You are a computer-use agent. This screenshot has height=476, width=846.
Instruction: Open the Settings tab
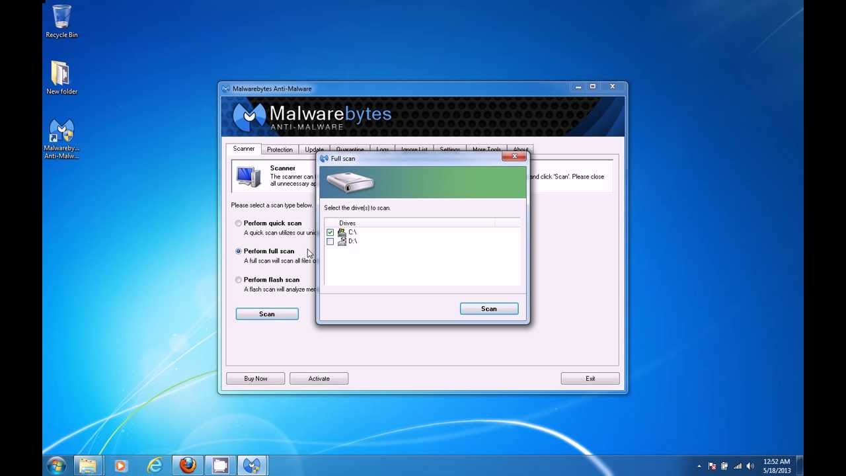pyautogui.click(x=450, y=149)
